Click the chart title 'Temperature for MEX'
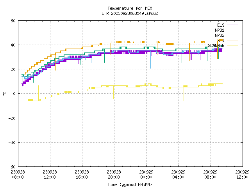This screenshot has height=188, width=250. pos(130,8)
